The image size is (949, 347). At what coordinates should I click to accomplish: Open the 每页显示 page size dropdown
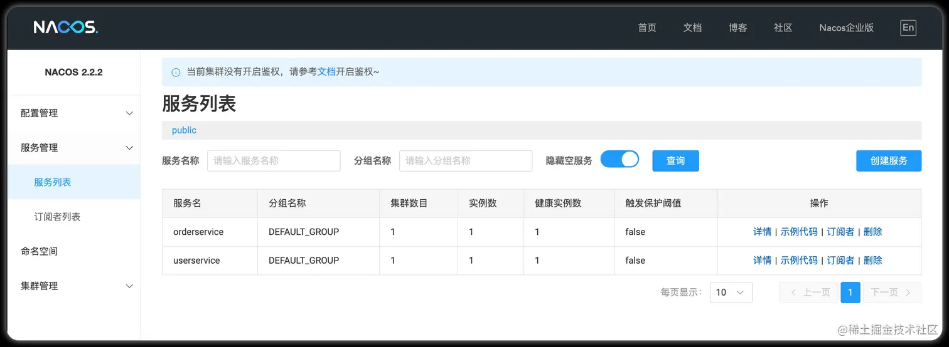pyautogui.click(x=731, y=293)
